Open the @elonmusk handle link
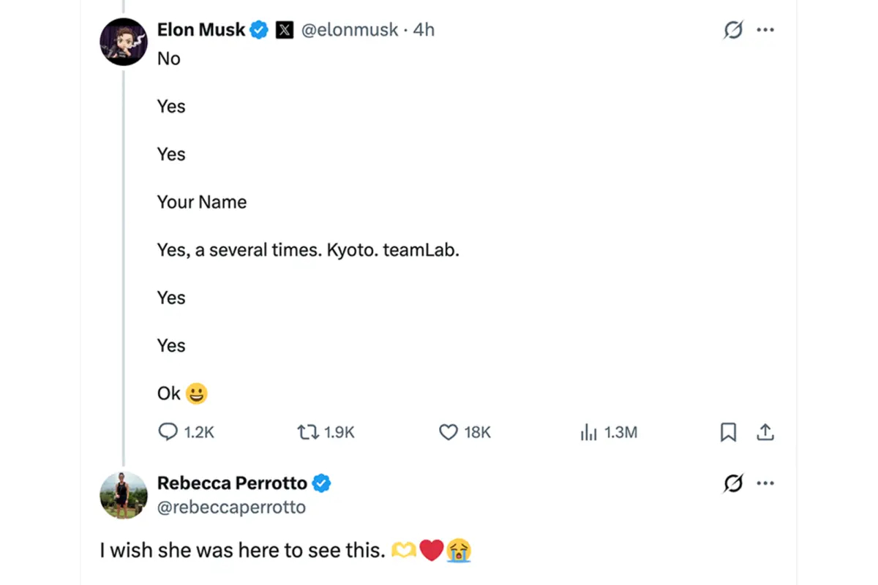 coord(350,30)
